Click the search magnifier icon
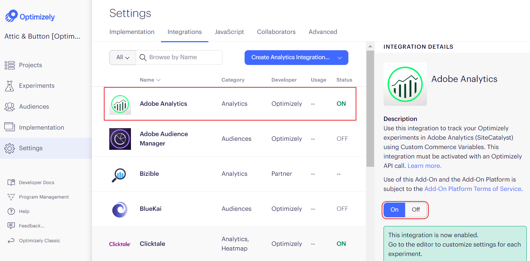530x261 pixels. click(143, 57)
